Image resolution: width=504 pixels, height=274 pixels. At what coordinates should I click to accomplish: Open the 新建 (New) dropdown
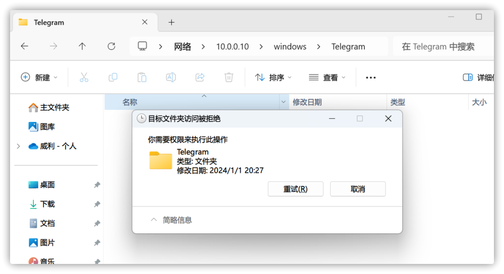39,78
